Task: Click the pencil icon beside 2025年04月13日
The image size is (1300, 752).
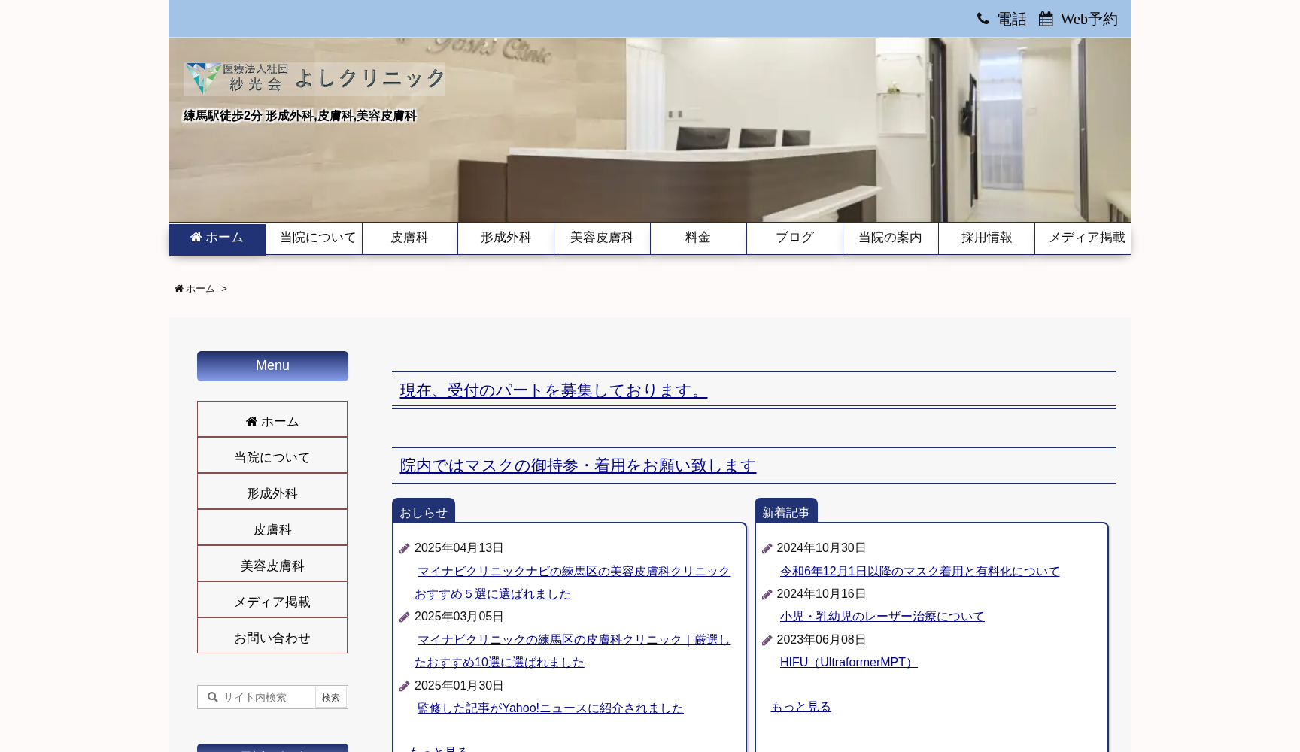Action: click(x=404, y=548)
